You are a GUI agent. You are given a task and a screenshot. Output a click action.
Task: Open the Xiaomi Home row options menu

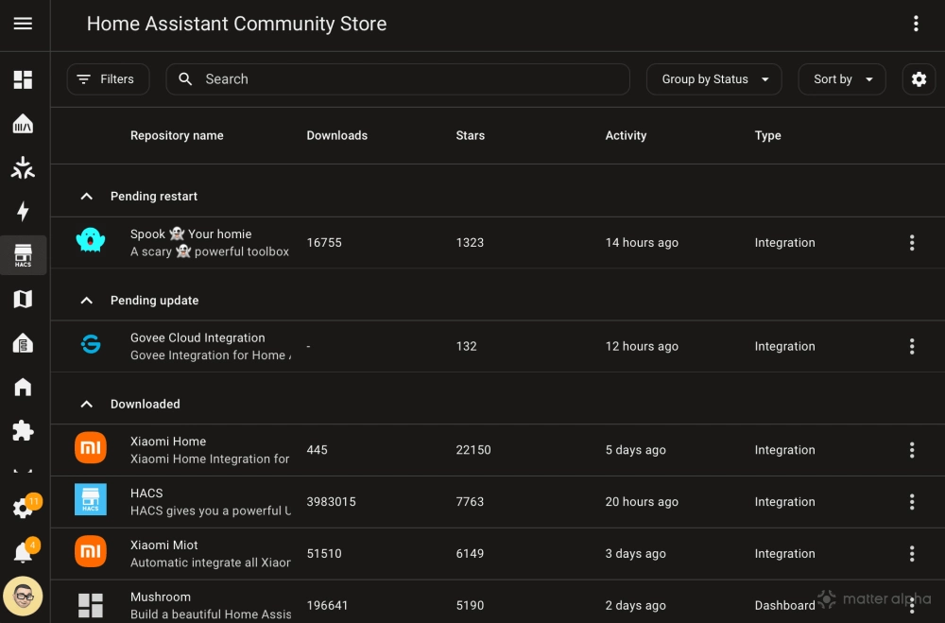coord(912,450)
